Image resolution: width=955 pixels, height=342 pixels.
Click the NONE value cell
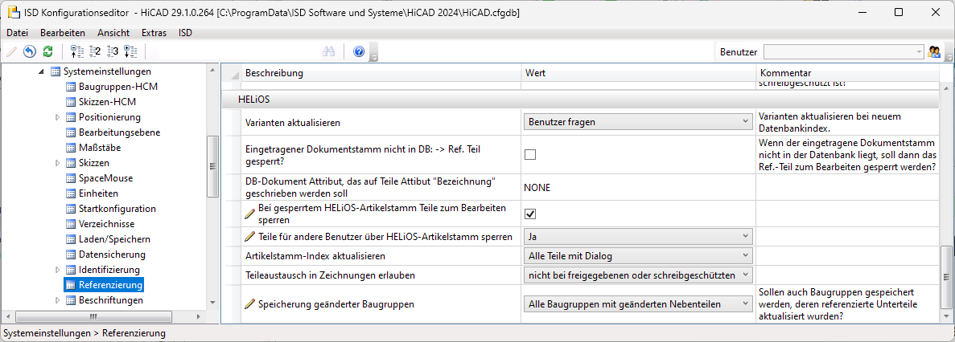[x=638, y=188]
